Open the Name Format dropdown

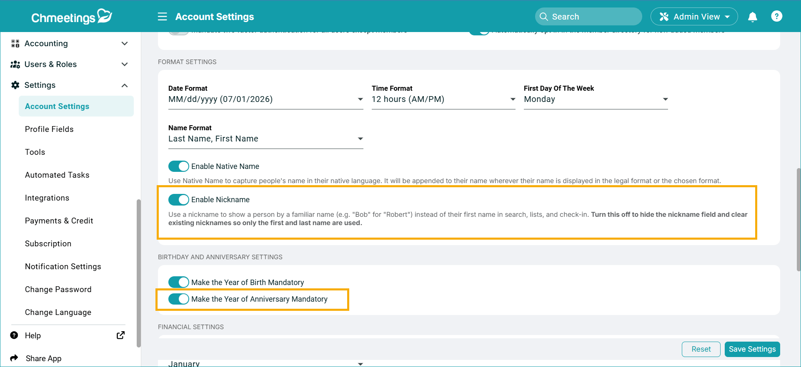pos(266,139)
